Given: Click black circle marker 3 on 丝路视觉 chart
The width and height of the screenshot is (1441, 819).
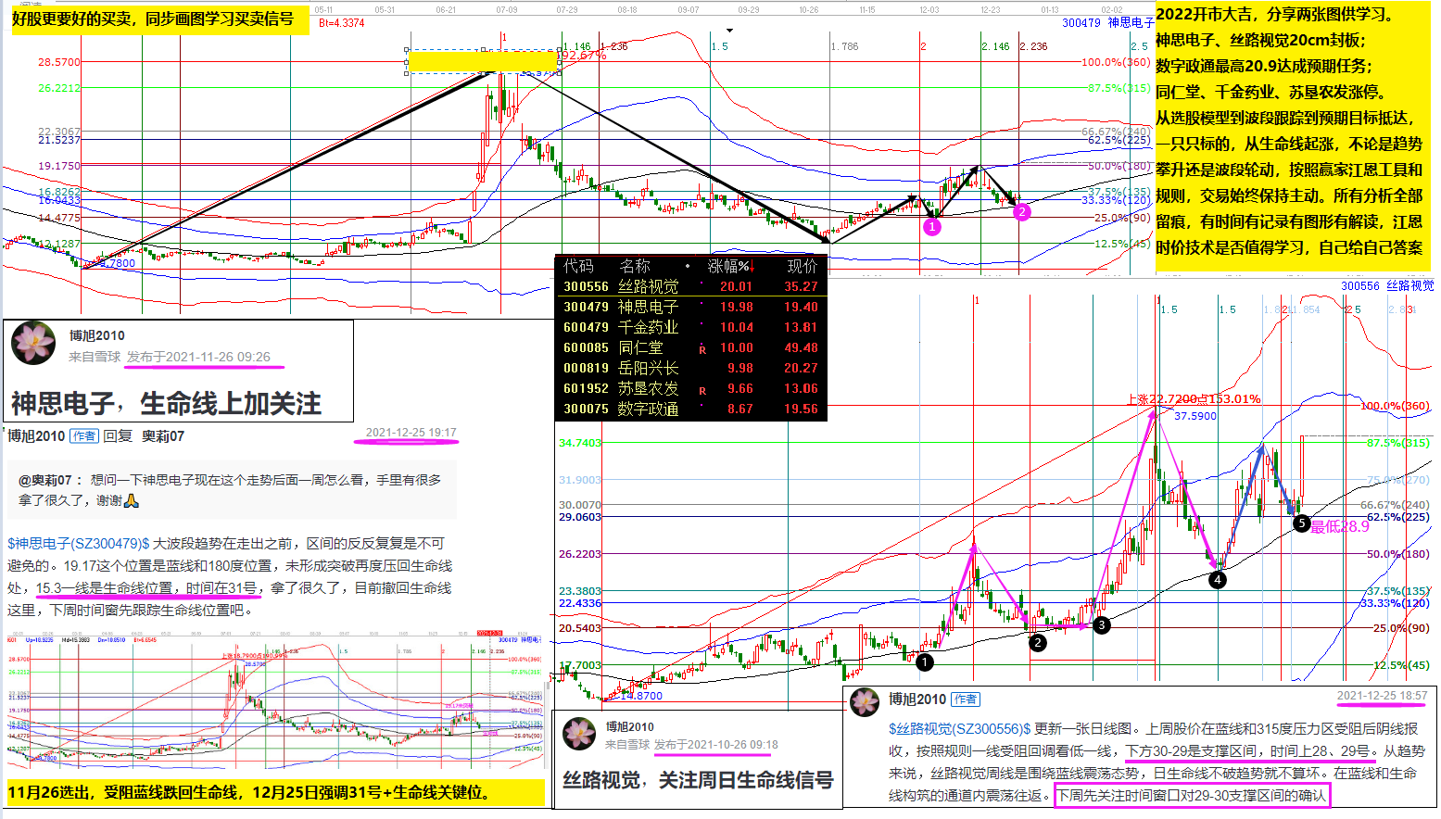Looking at the screenshot, I should pyautogui.click(x=1101, y=625).
